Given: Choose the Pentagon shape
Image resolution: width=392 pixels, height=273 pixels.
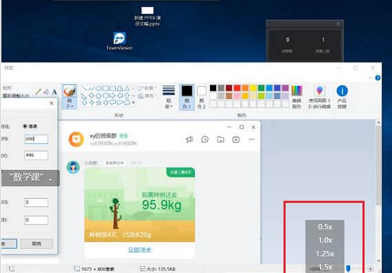Looking at the screenshot, I should [98, 96].
